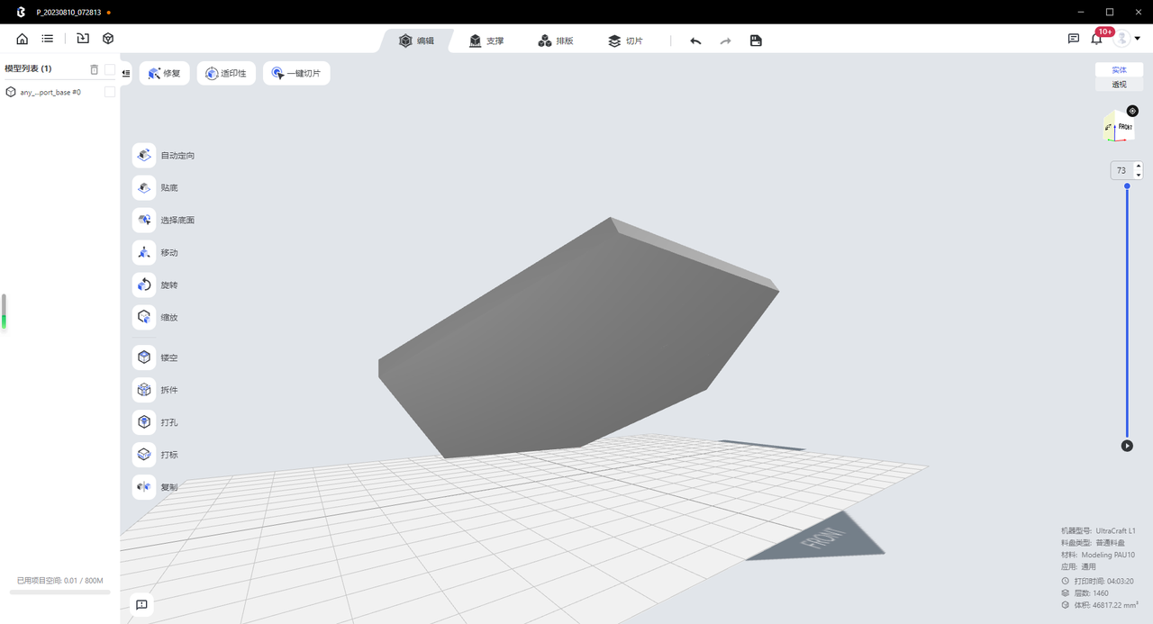This screenshot has width=1153, height=624.
Task: Undo the last action
Action: point(695,41)
